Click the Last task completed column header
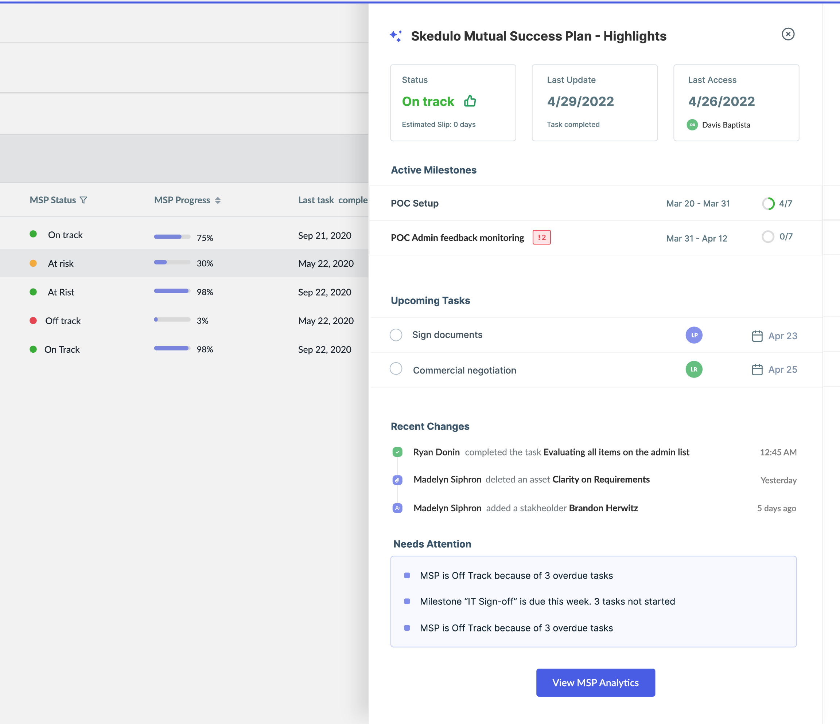The height and width of the screenshot is (724, 840). (333, 200)
